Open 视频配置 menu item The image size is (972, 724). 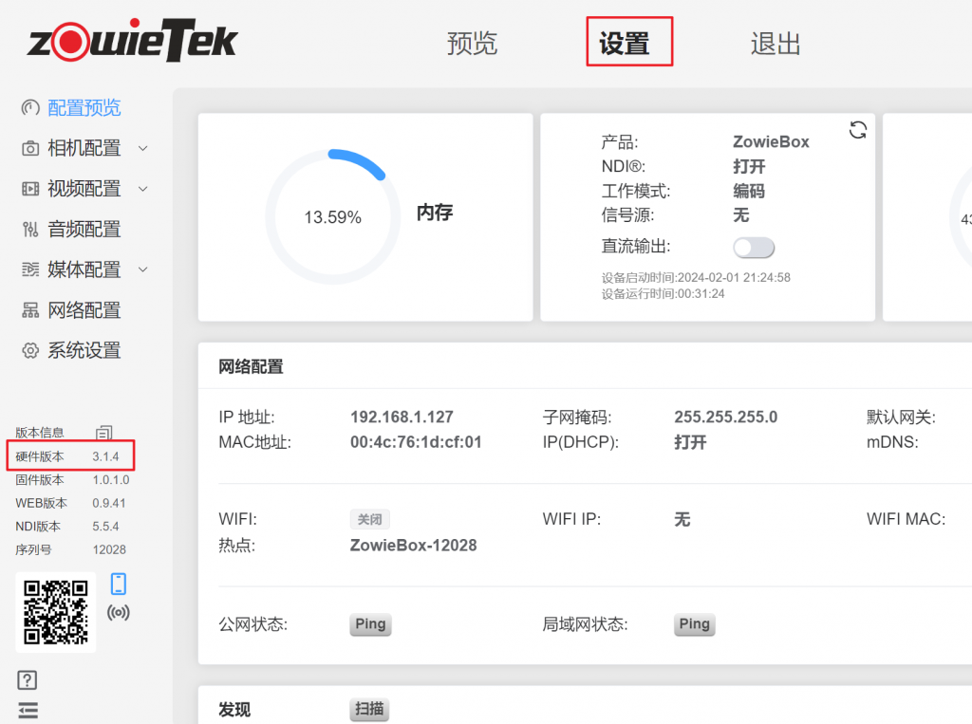(84, 189)
